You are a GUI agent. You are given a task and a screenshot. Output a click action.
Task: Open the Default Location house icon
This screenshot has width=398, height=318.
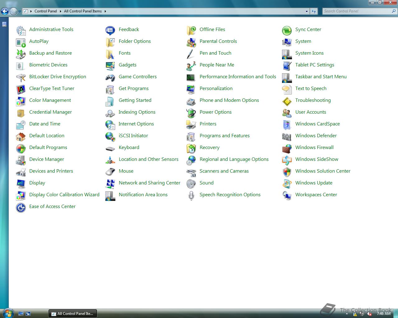pos(21,136)
